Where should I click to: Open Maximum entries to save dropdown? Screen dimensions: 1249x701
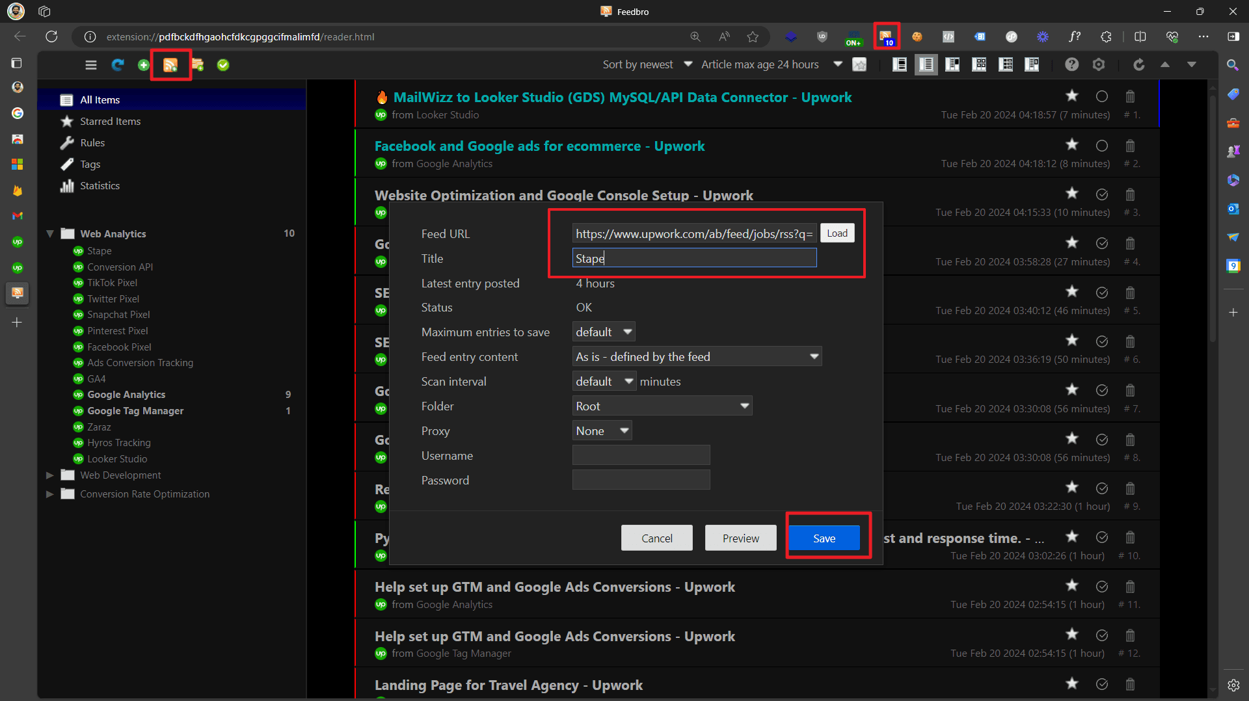click(604, 332)
